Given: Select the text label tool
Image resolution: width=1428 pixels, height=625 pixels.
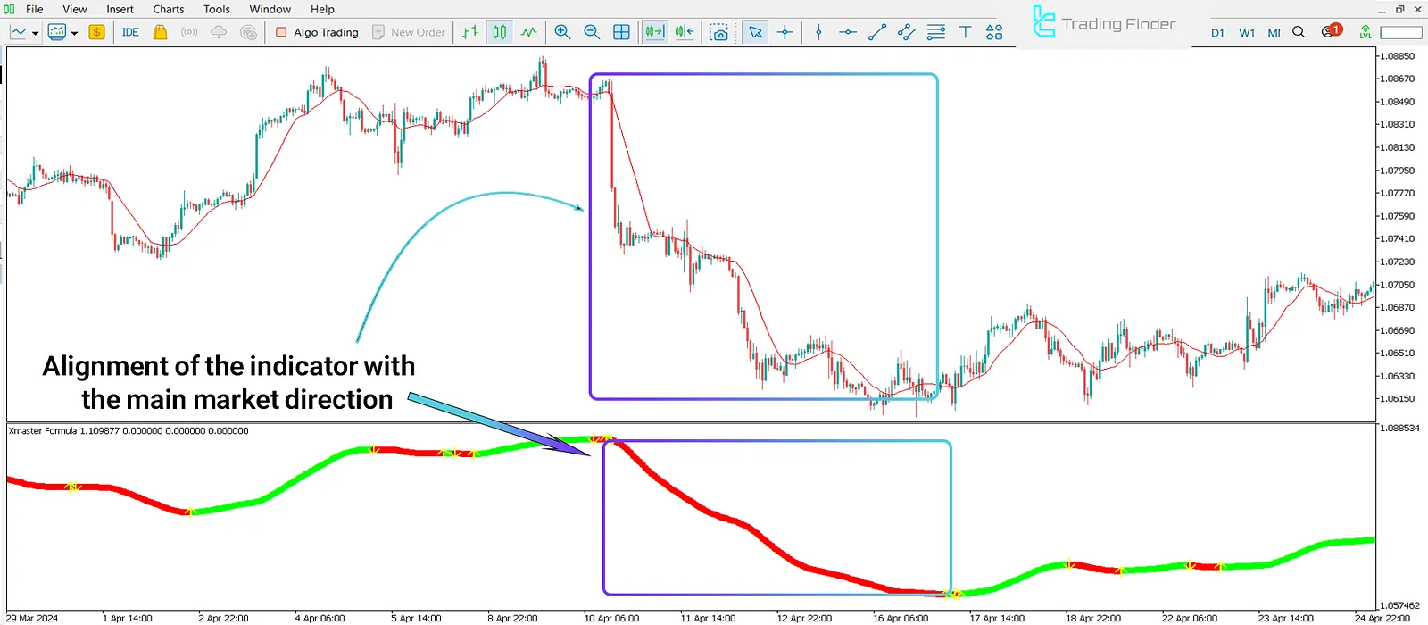Looking at the screenshot, I should 965,32.
